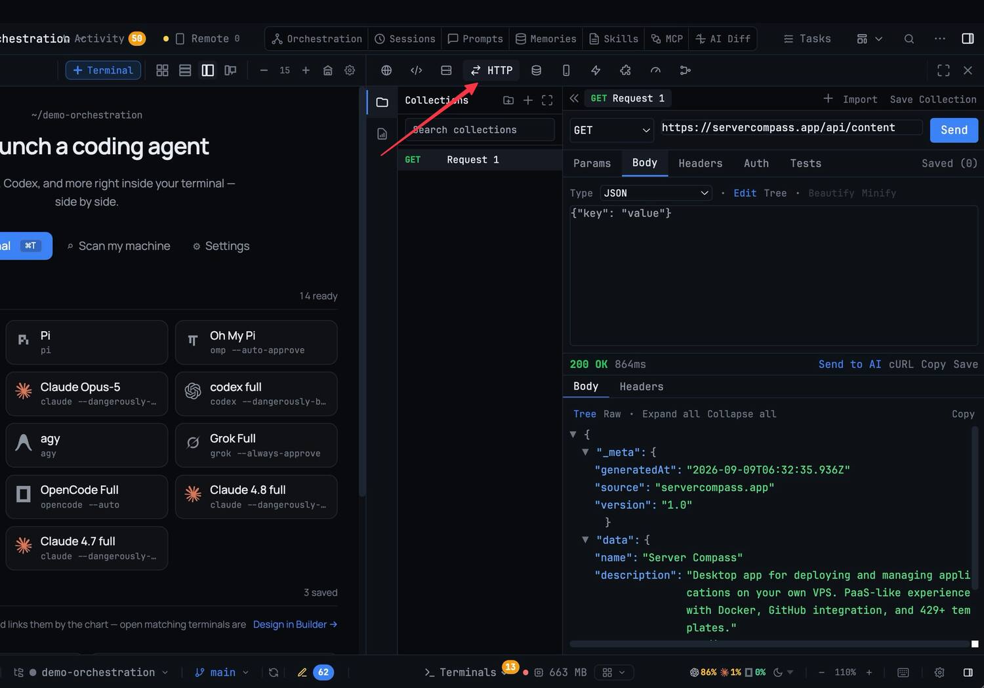Select the stacked rows terminal layout icon
This screenshot has width=984, height=688.
pos(185,70)
